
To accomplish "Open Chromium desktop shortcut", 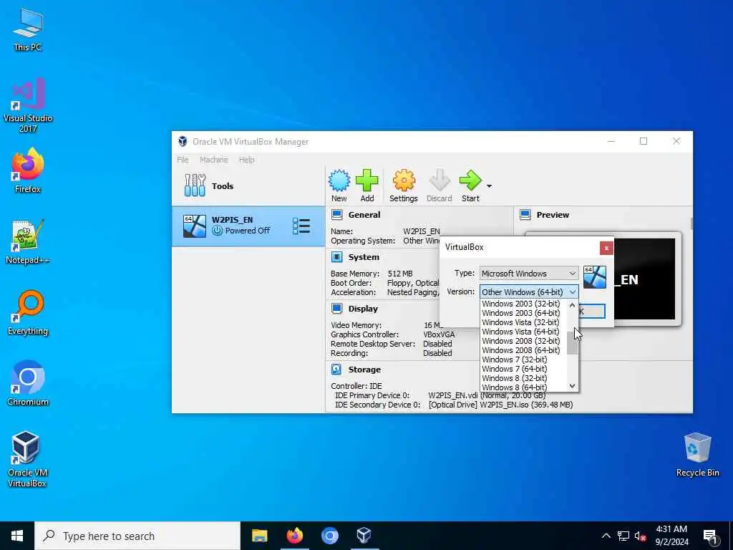I will [x=28, y=383].
